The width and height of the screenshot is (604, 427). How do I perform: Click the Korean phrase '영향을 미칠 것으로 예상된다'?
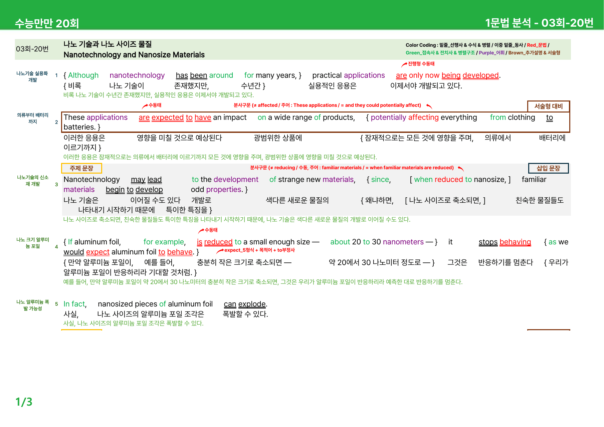(179, 138)
